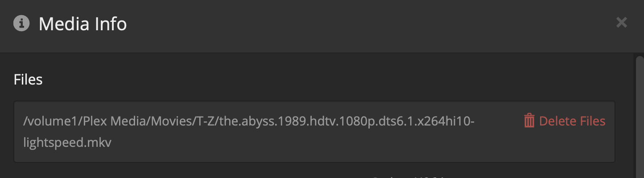Click the red trash can icon
Image resolution: width=644 pixels, height=178 pixels.
coord(529,121)
